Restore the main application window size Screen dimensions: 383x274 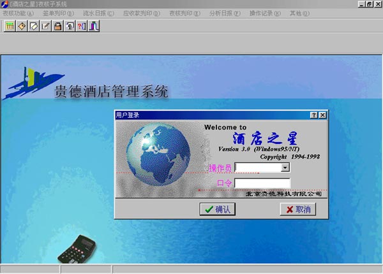370,4
